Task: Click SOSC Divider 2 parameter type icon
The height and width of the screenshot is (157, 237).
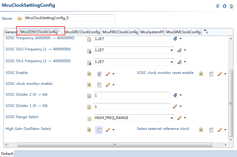Action: pos(89,96)
